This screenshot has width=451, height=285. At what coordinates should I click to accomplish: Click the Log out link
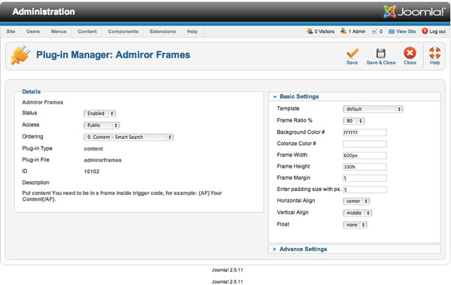point(437,32)
